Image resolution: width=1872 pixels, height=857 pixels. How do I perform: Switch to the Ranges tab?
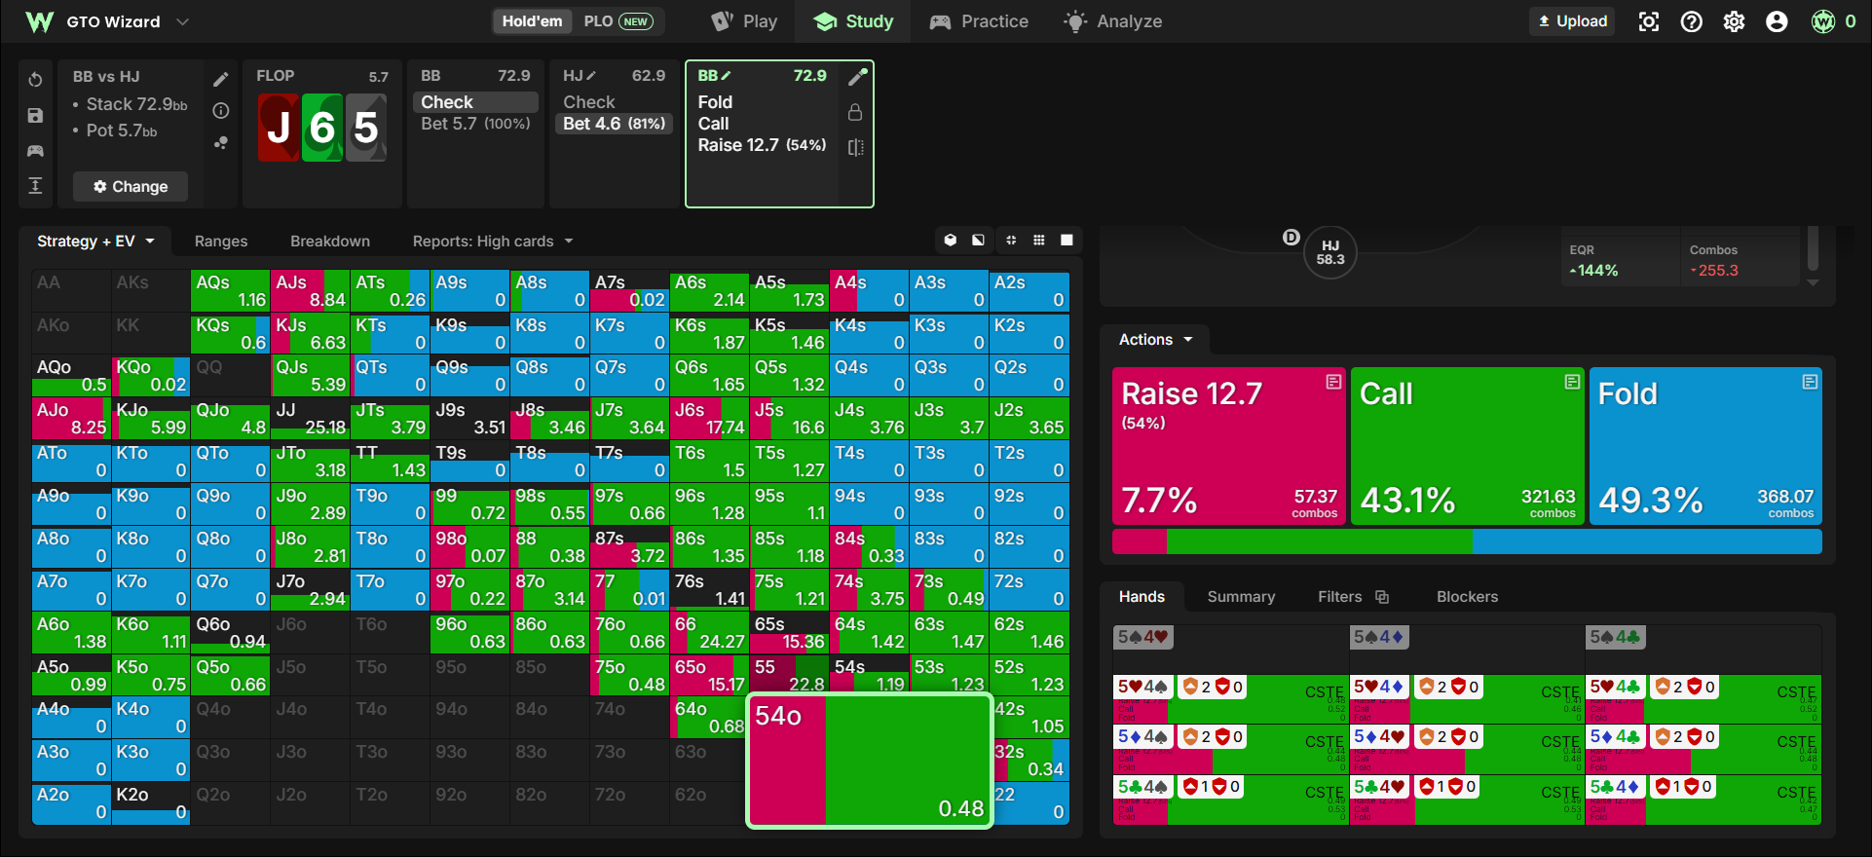[221, 242]
